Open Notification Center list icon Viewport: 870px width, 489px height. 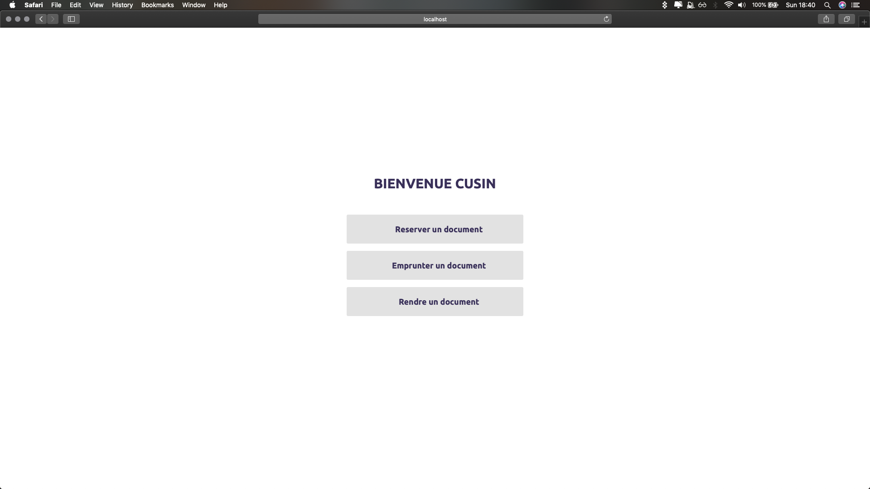pos(855,5)
